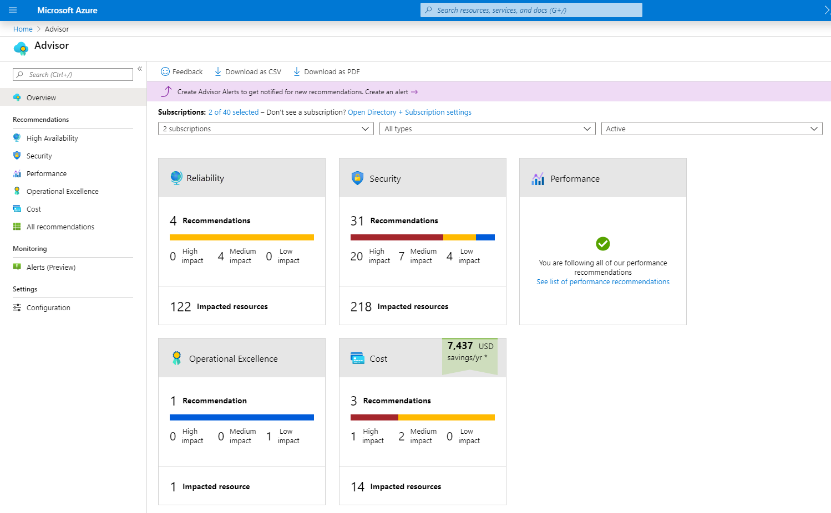The image size is (831, 513).
Task: Select the Security shield icon in the sidebar
Action: [x=17, y=156]
